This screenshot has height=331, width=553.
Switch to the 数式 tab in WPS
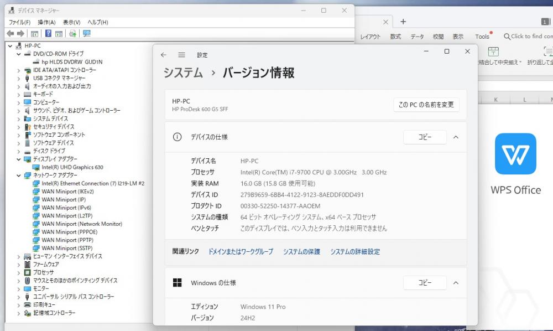point(395,37)
